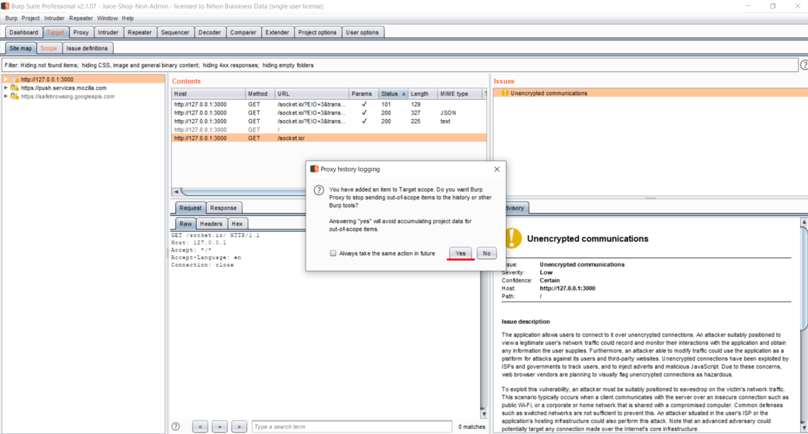
Task: Close the Proxy history logging dialog
Action: point(497,169)
